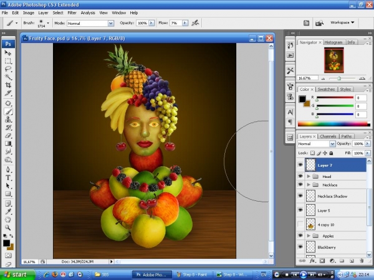Image resolution: width=374 pixels, height=280 pixels.
Task: Switch to the Histogram tab
Action: tap(333, 42)
